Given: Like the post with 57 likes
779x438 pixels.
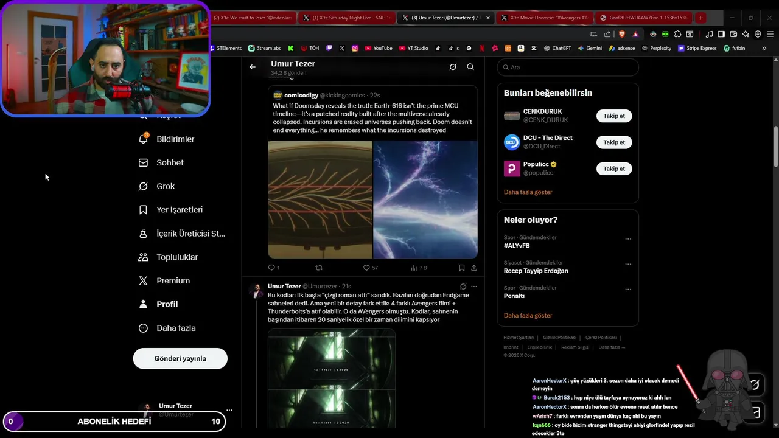Looking at the screenshot, I should pyautogui.click(x=370, y=268).
